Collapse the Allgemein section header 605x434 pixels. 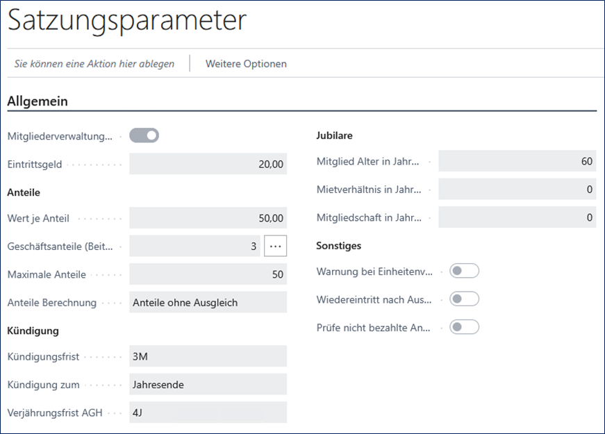coord(38,101)
